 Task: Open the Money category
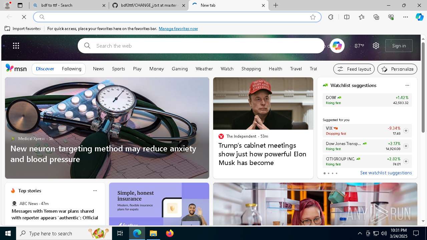[x=156, y=69]
